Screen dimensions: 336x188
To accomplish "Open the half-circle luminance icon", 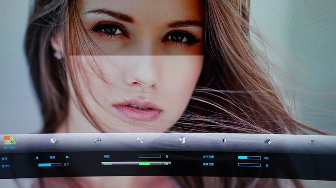I will tap(224, 140).
